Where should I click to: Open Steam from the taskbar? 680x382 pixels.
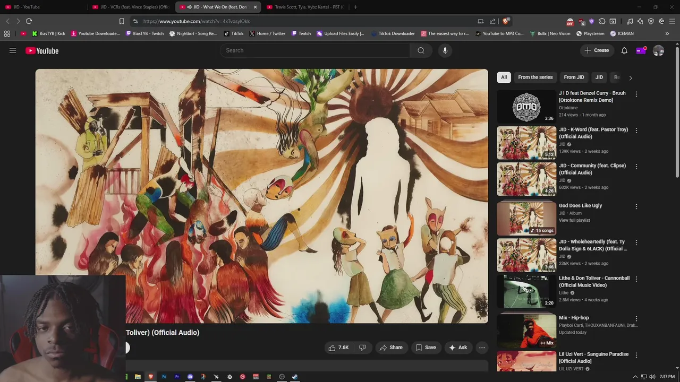(295, 377)
